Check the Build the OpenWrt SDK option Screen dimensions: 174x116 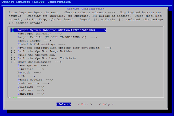13,55
